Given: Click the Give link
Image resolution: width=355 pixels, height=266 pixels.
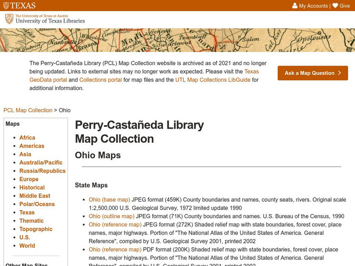Looking at the screenshot, I should tap(345, 5).
